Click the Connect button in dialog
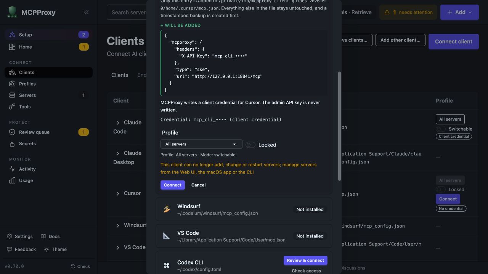 click(x=173, y=185)
